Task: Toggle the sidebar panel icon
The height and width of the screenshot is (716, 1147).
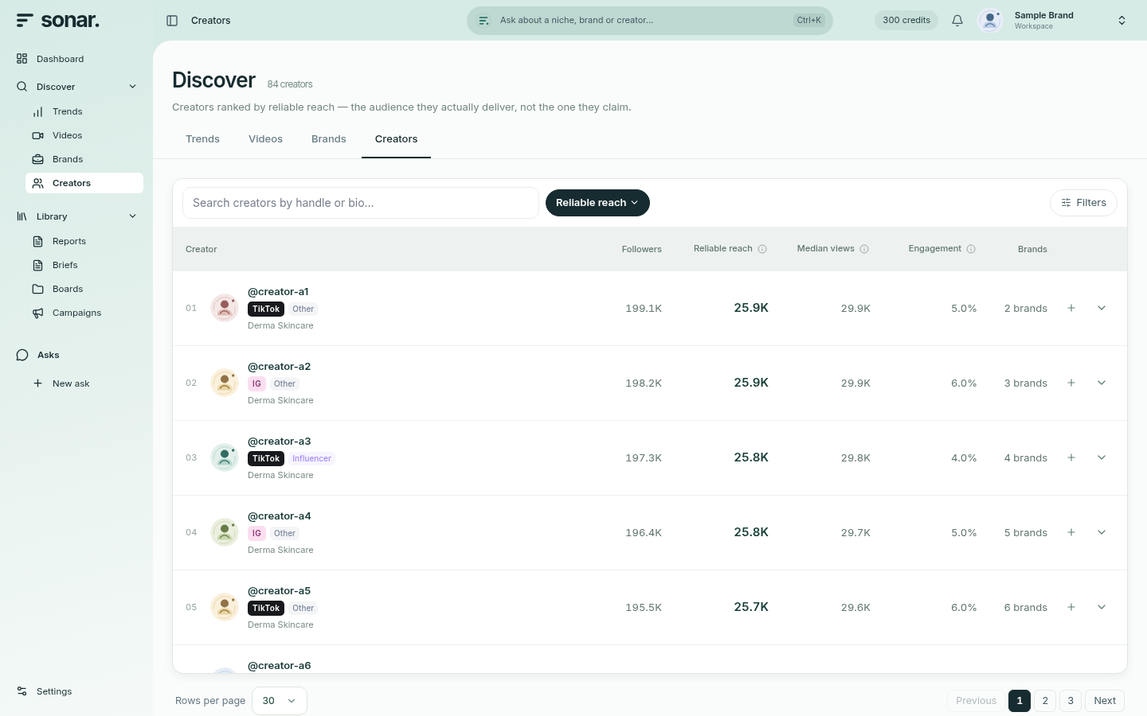Action: (172, 21)
